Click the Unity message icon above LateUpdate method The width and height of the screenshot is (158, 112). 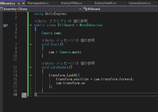coord(43,63)
